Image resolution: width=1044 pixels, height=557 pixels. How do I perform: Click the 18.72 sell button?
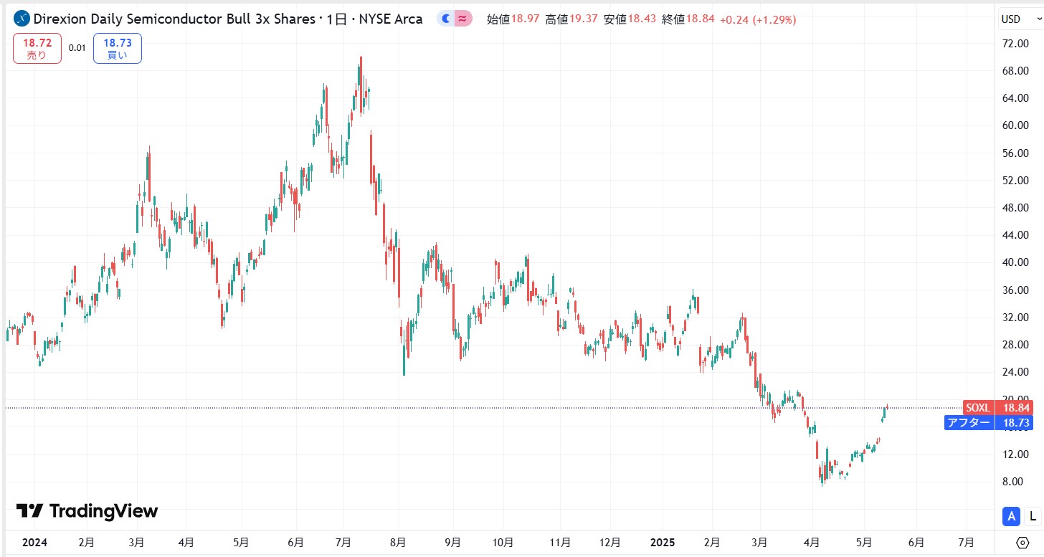(37, 49)
